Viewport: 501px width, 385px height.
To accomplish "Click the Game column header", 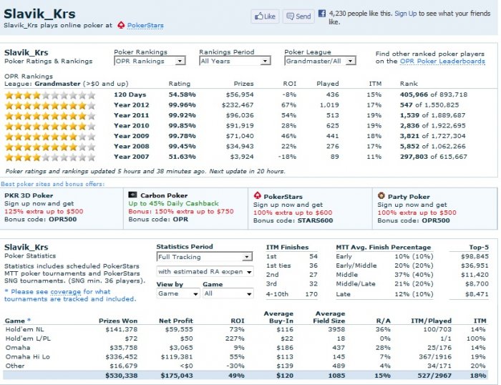I will (18, 321).
